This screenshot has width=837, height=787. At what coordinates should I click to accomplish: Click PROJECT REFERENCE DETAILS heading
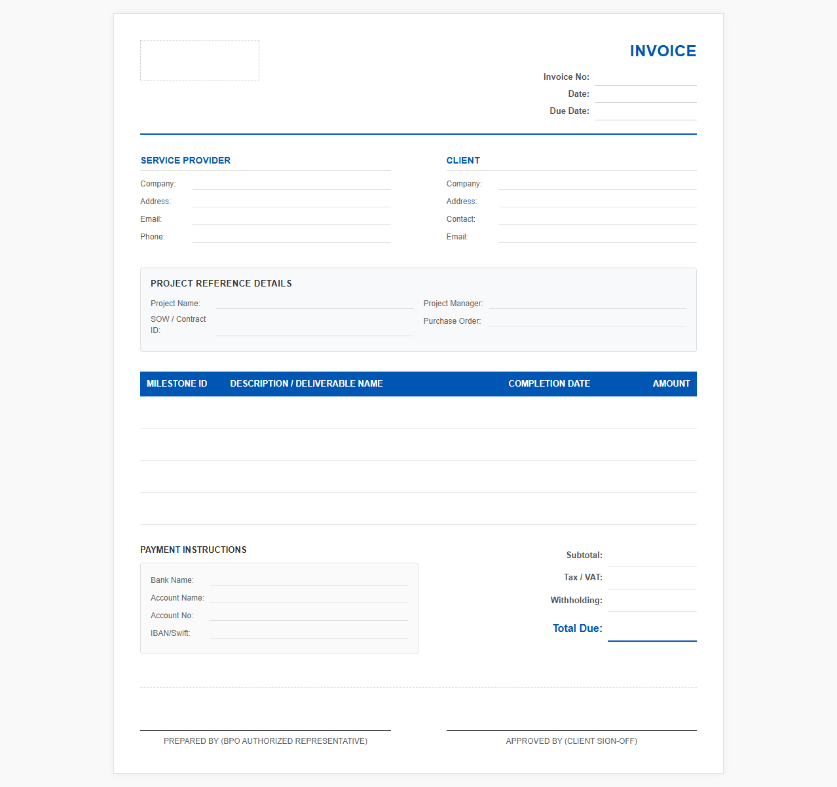[221, 283]
